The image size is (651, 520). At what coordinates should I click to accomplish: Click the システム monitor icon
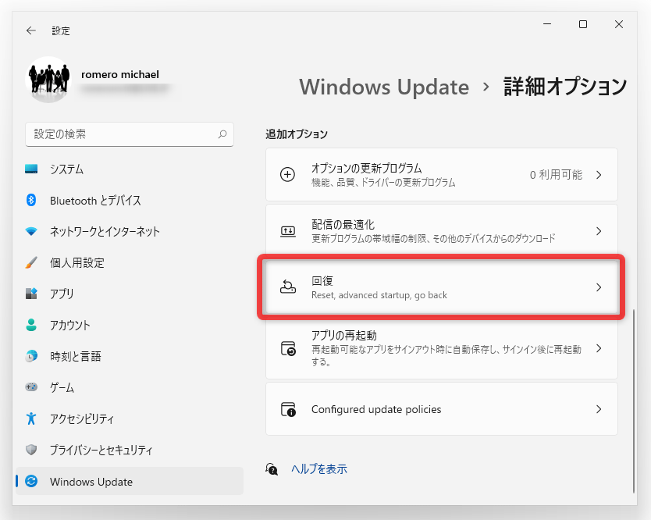[31, 169]
